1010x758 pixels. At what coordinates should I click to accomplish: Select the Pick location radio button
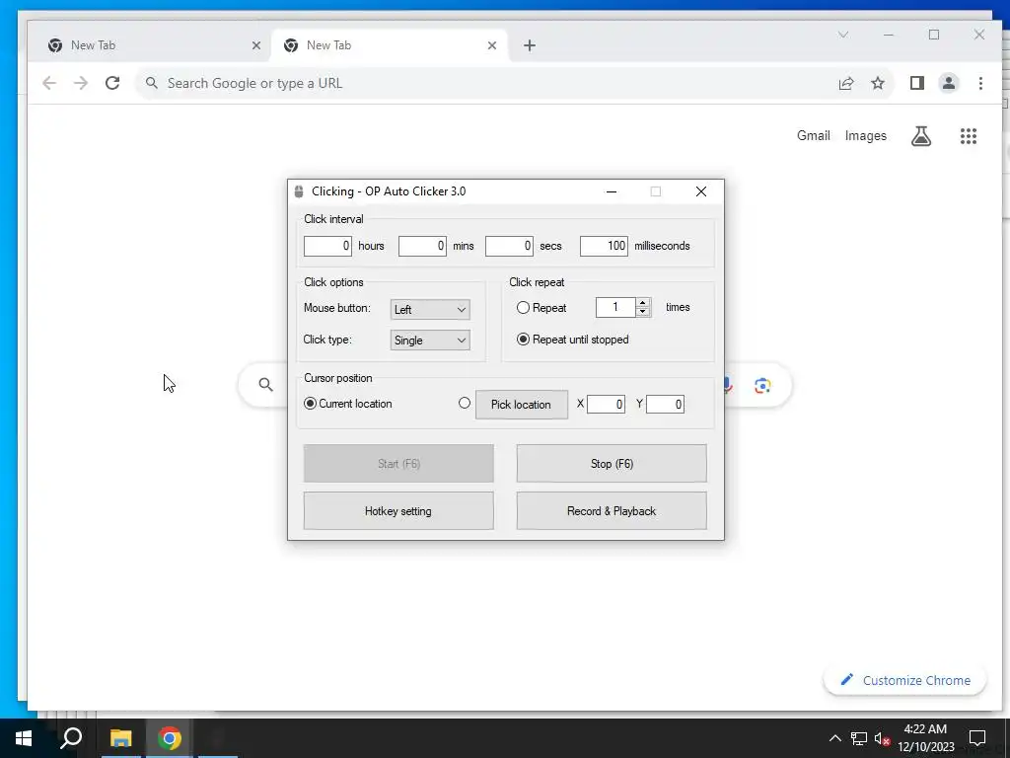(465, 403)
